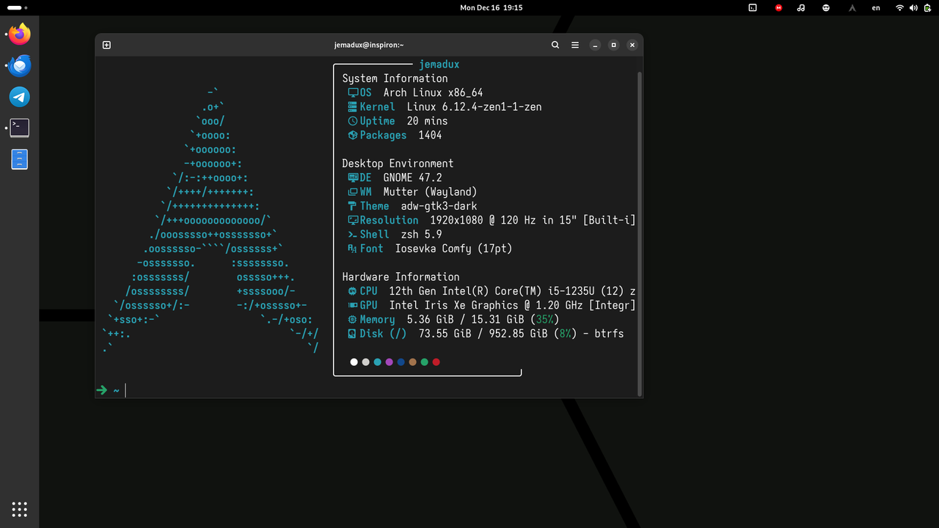Click the packages count '1404'

[430, 135]
